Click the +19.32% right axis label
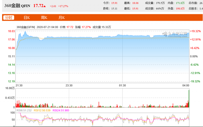Screen dimensions: 203x127 tap(195, 31)
